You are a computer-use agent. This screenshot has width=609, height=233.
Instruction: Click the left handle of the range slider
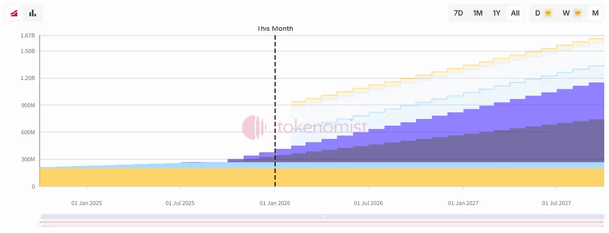click(x=42, y=222)
